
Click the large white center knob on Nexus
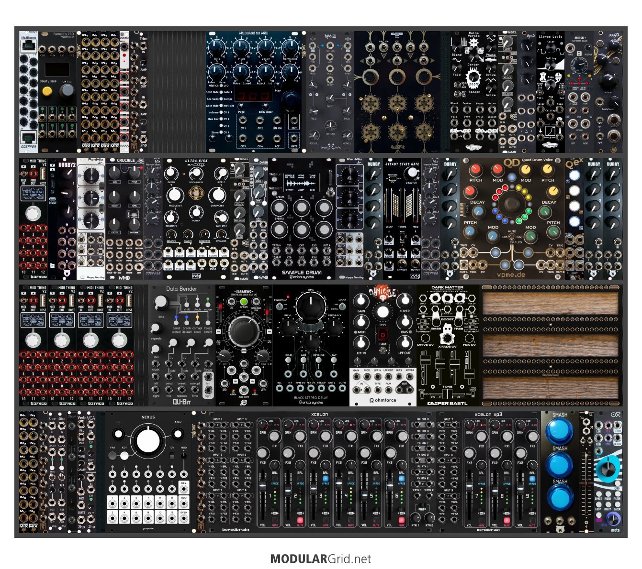(148, 441)
